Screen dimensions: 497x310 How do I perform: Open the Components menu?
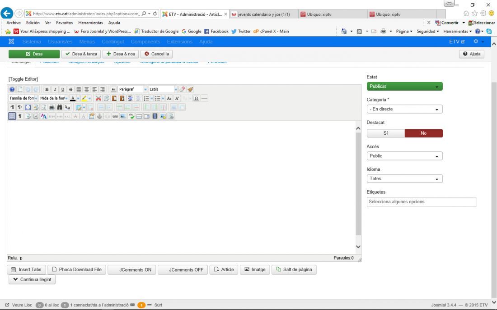[x=145, y=42]
